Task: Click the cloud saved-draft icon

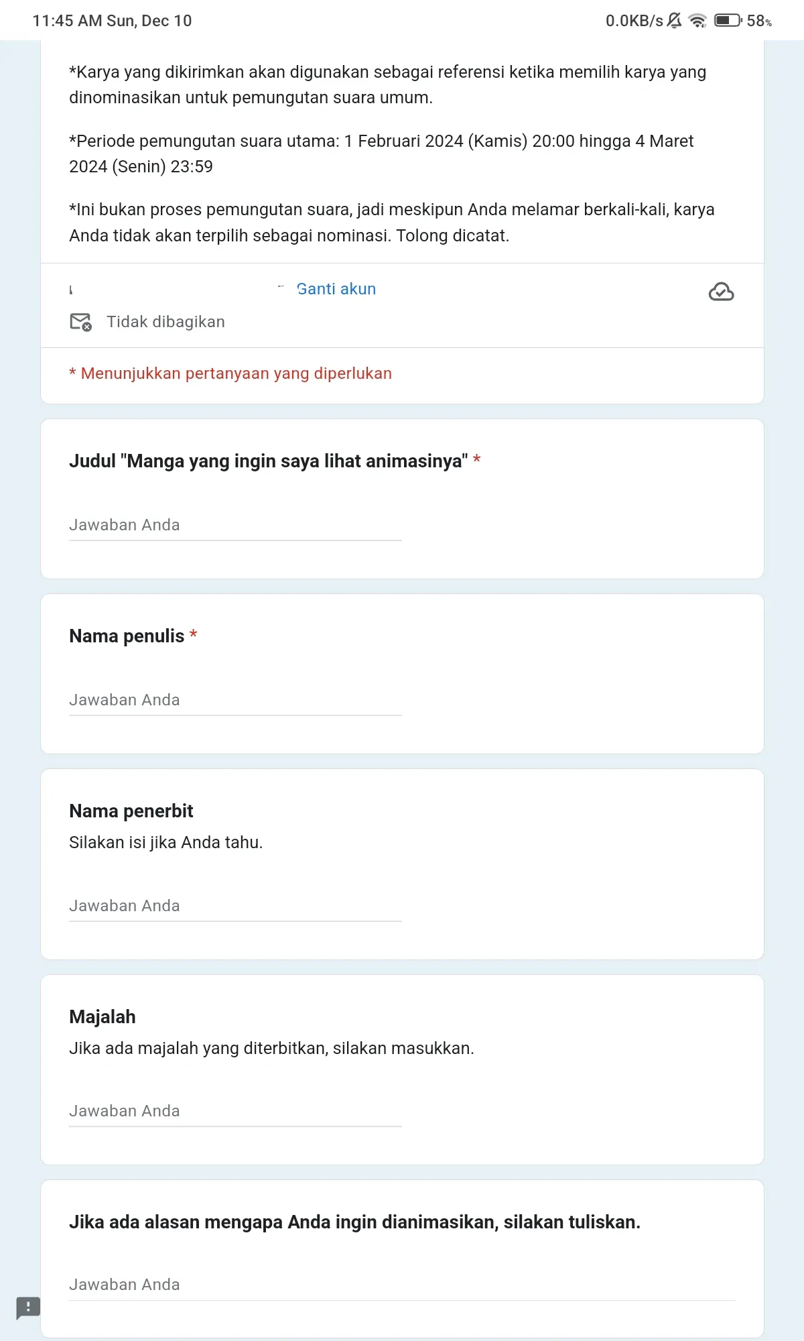Action: point(721,292)
